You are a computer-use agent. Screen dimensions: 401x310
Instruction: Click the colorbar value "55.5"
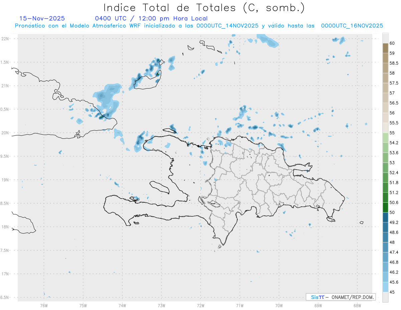click(393, 123)
